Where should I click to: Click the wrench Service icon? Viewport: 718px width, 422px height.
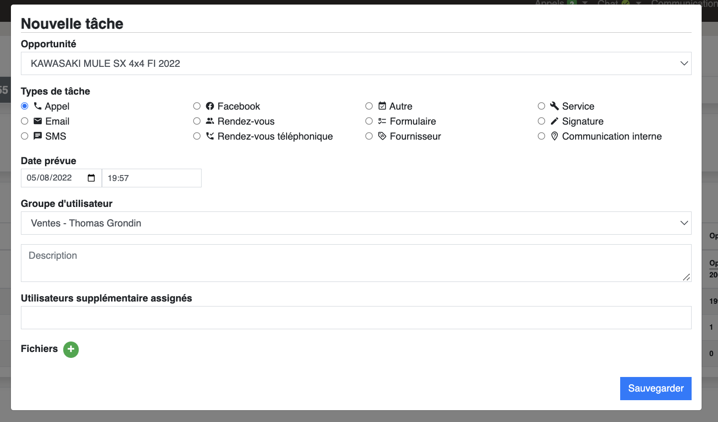pyautogui.click(x=554, y=106)
